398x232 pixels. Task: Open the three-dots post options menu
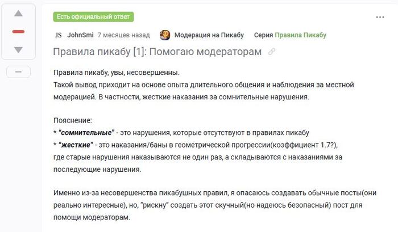380,17
